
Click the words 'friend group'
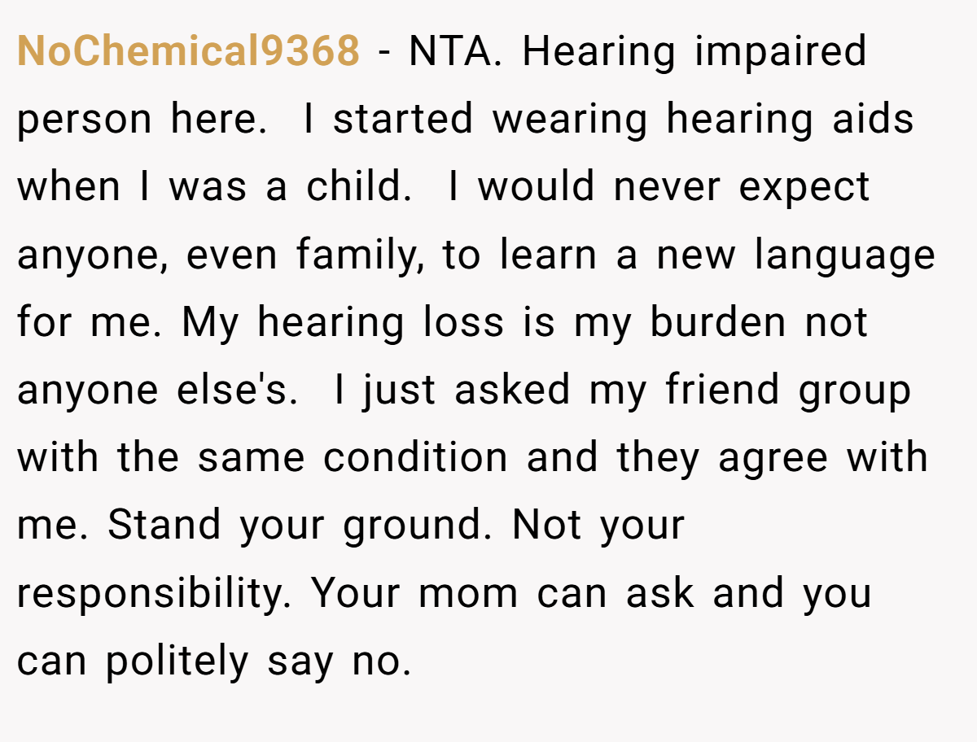[x=788, y=391]
